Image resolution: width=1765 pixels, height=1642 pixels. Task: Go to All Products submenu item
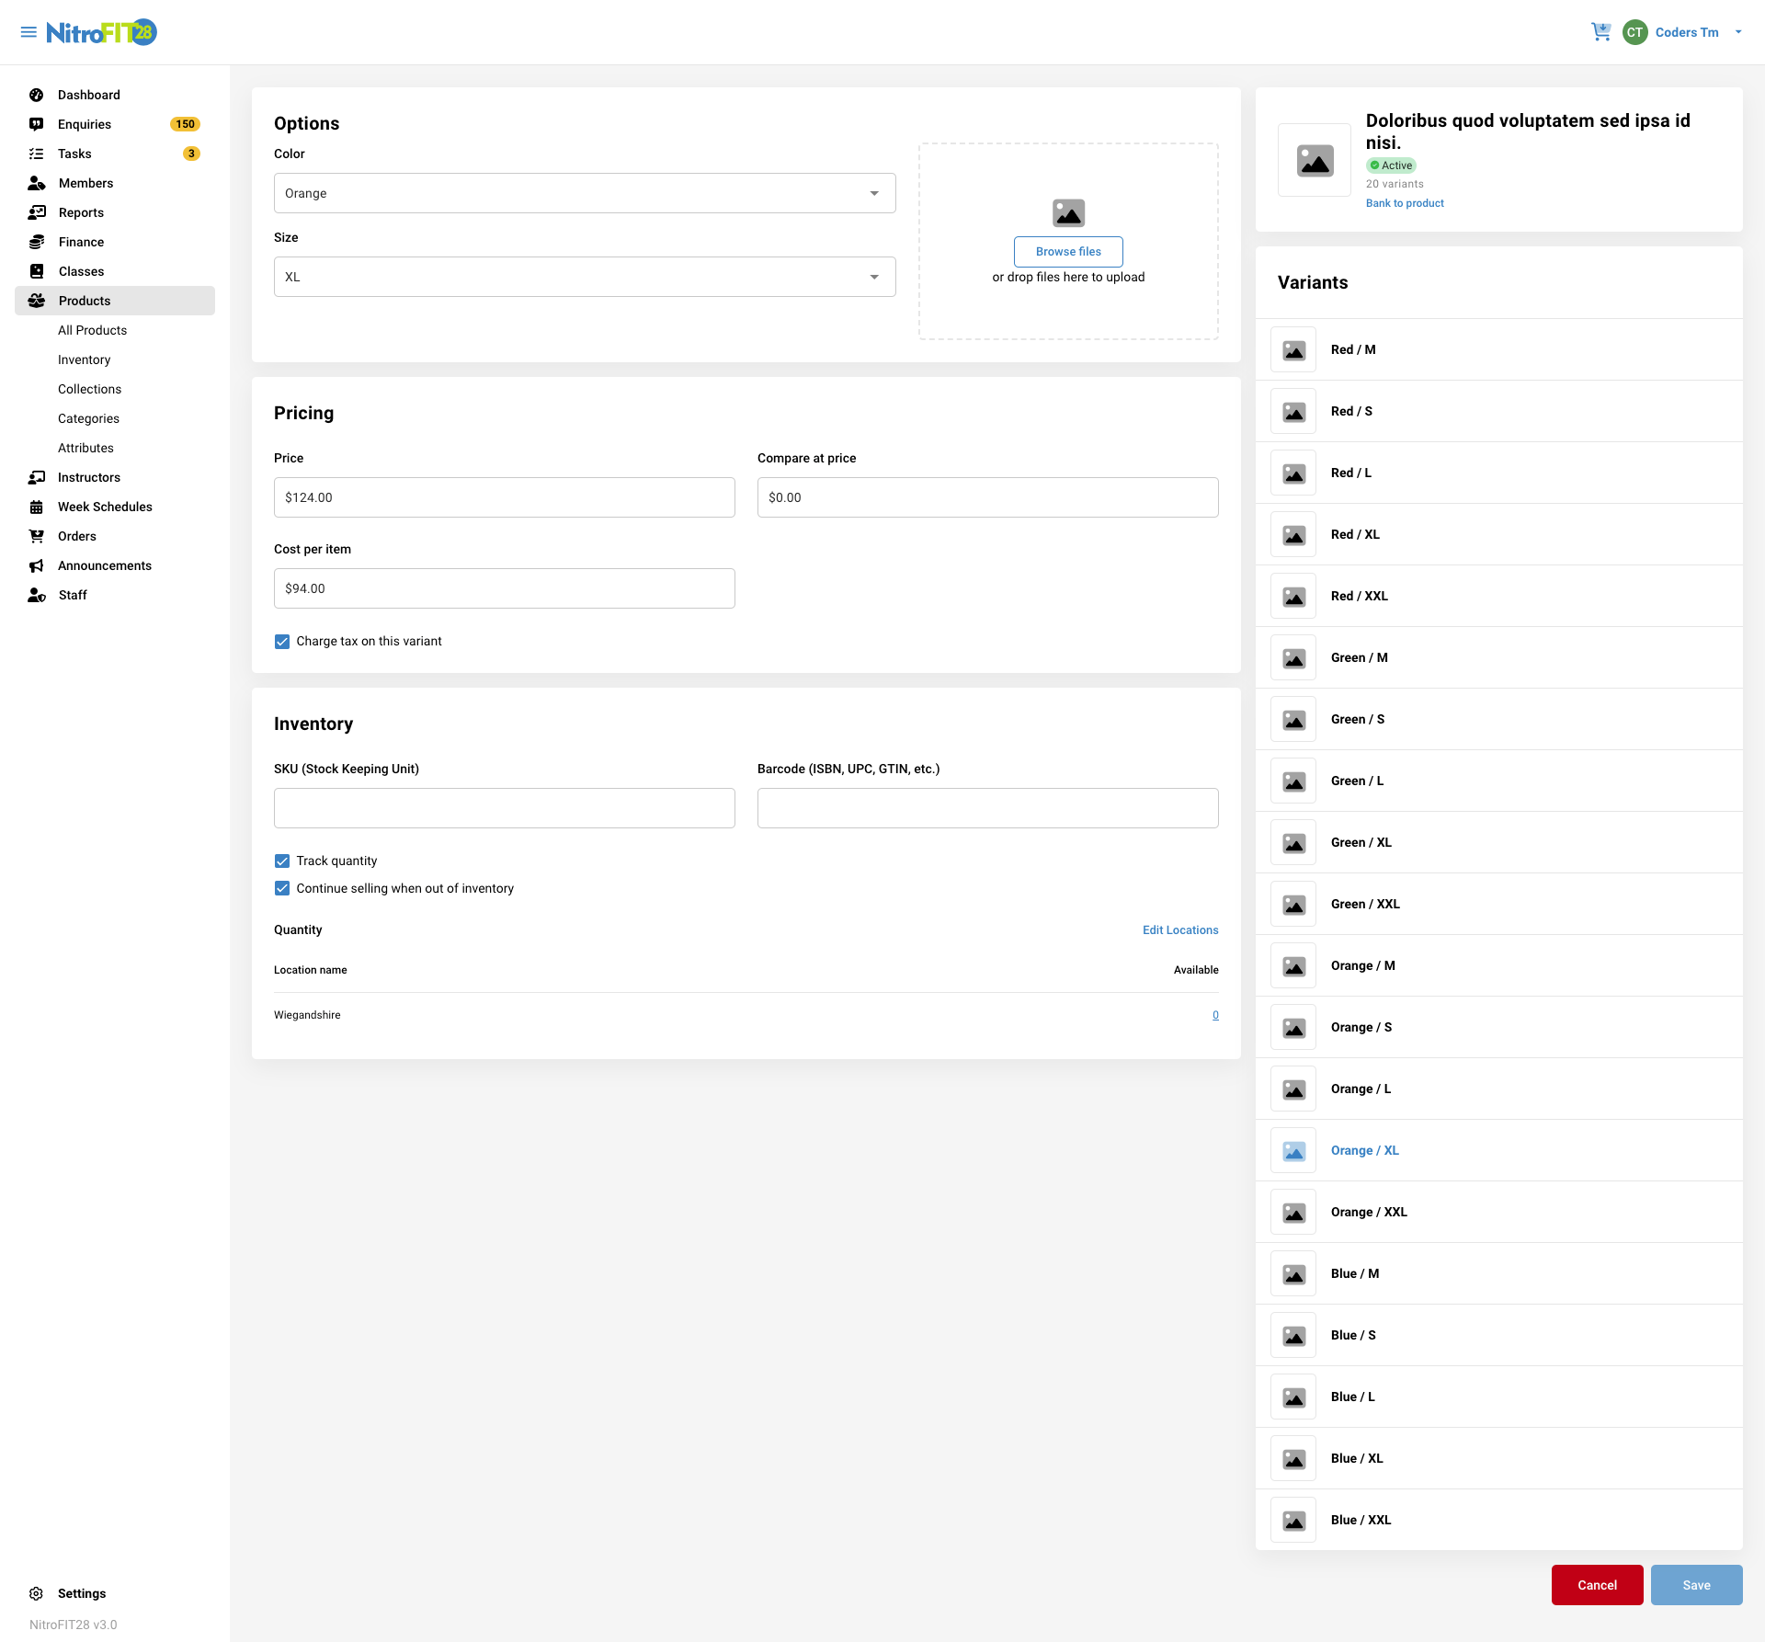click(x=92, y=330)
